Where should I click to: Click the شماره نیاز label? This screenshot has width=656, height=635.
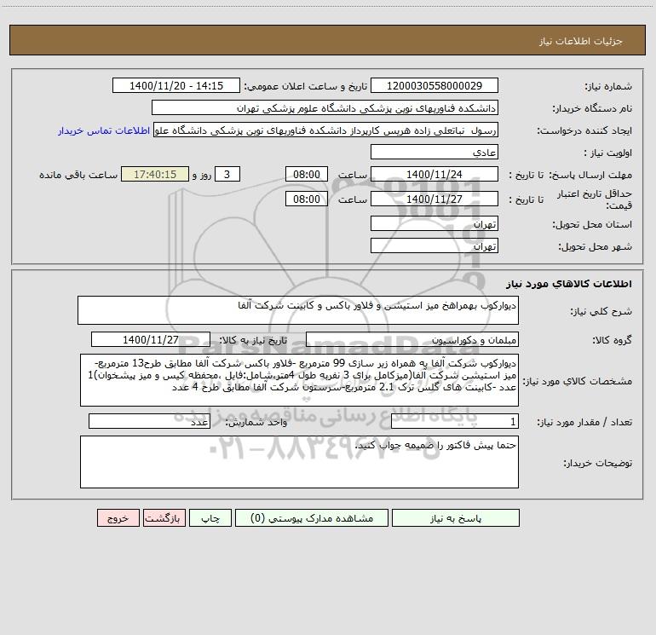608,86
